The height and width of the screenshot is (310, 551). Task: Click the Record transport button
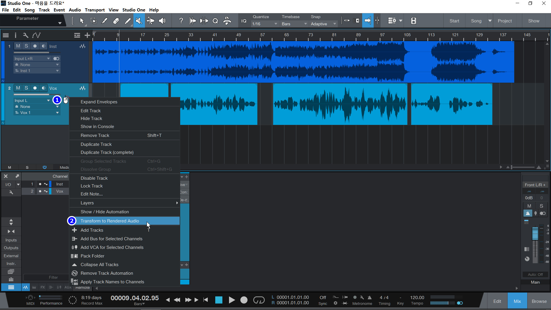tap(244, 300)
